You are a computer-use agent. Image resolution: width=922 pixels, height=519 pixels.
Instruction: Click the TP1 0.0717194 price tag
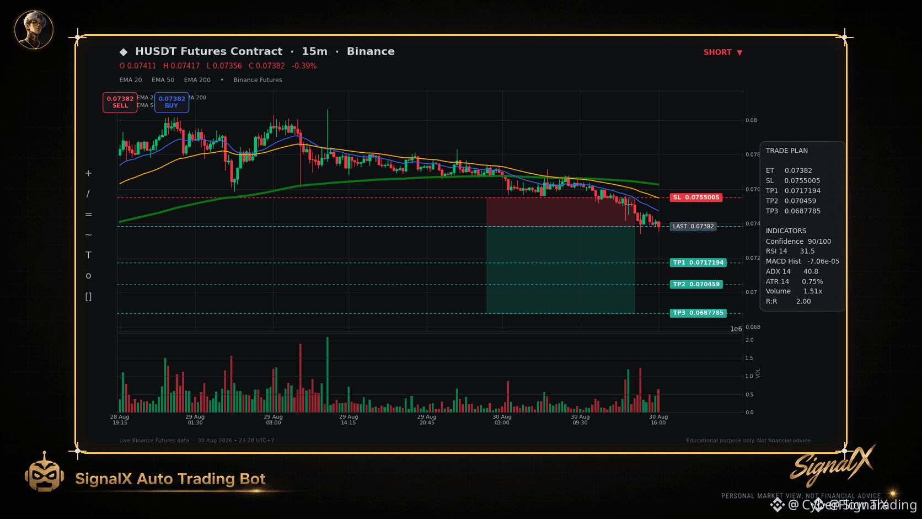click(698, 263)
